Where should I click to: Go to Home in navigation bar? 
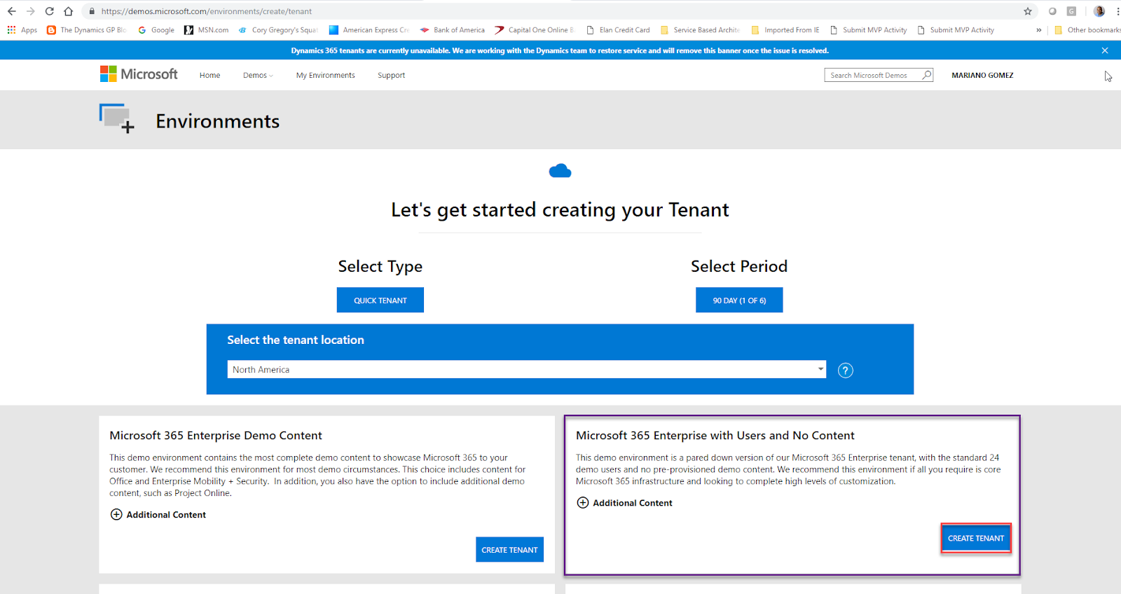[209, 75]
